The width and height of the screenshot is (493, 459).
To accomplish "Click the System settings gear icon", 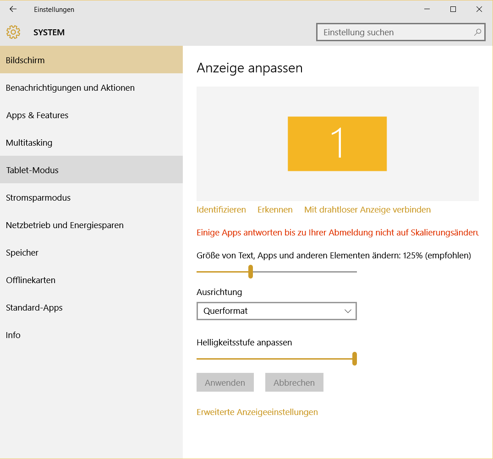I will [13, 32].
